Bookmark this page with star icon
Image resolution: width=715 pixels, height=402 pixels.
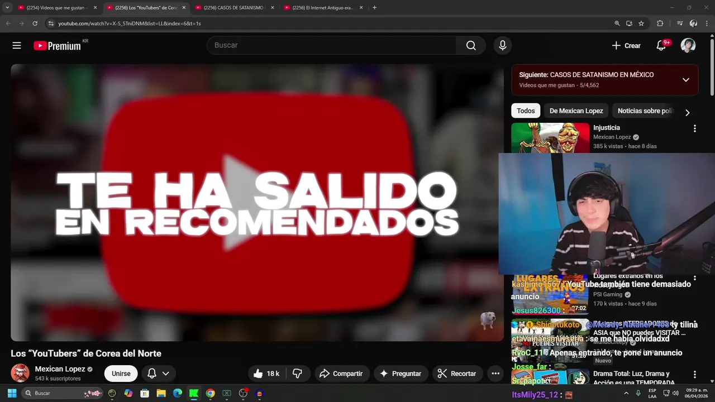pyautogui.click(x=641, y=23)
